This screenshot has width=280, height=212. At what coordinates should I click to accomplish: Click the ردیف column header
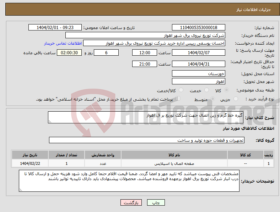(269, 155)
